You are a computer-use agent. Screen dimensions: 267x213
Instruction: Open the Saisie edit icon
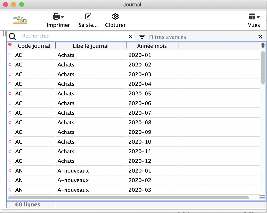[x=88, y=16]
